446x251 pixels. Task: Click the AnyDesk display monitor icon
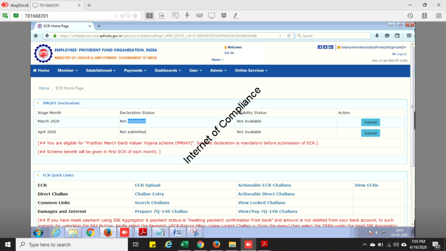[x=212, y=16]
